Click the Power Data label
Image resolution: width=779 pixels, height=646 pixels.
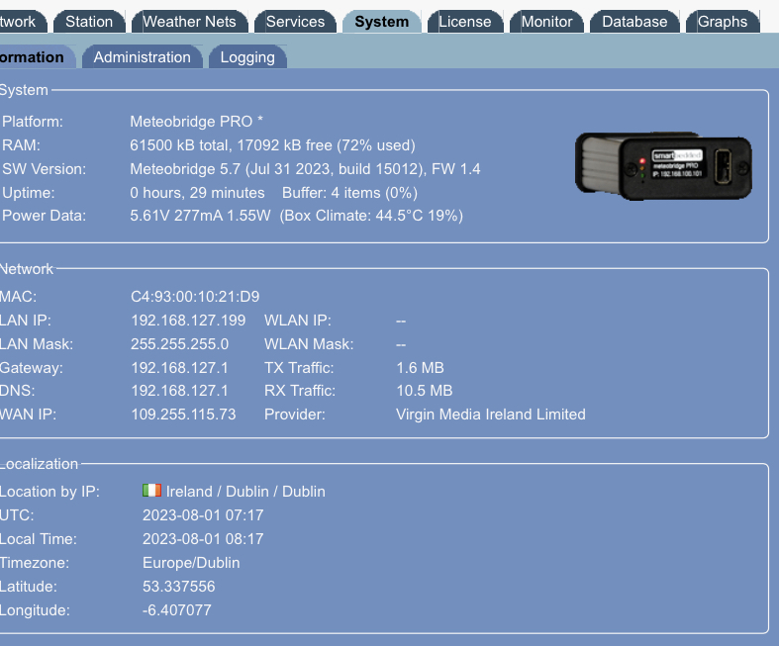44,216
